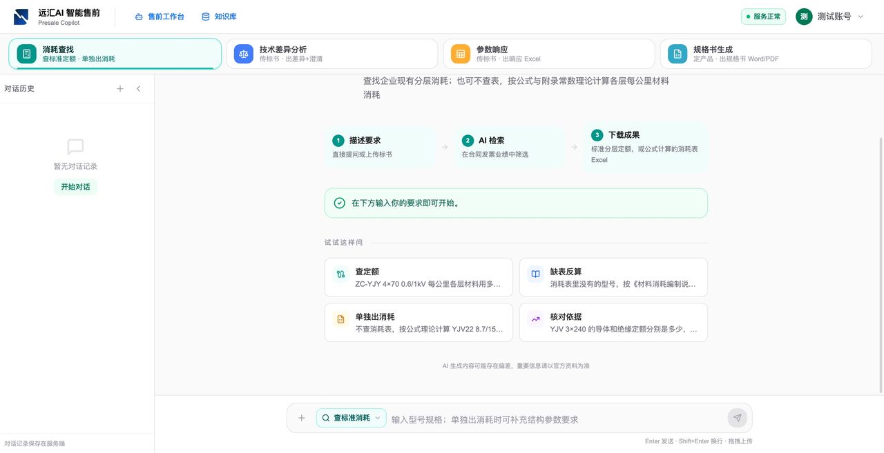Click the 技术差异分析 scales icon
This screenshot has width=884, height=453.
[244, 54]
